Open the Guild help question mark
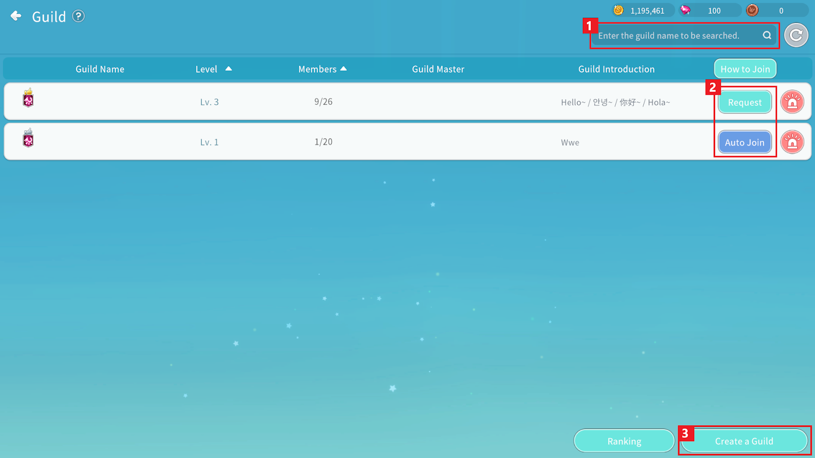Image resolution: width=815 pixels, height=458 pixels. pyautogui.click(x=78, y=16)
